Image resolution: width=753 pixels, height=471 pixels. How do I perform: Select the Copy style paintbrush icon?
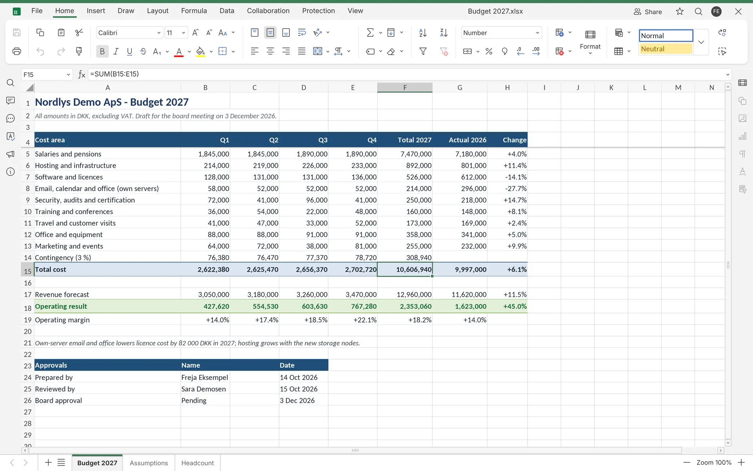click(x=79, y=51)
